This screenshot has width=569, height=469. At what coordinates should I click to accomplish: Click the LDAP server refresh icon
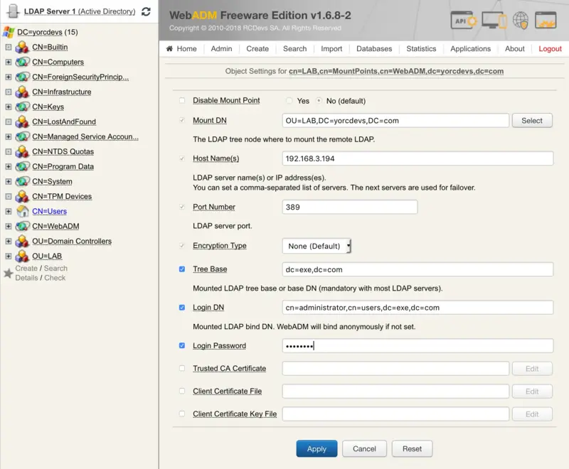(x=146, y=11)
